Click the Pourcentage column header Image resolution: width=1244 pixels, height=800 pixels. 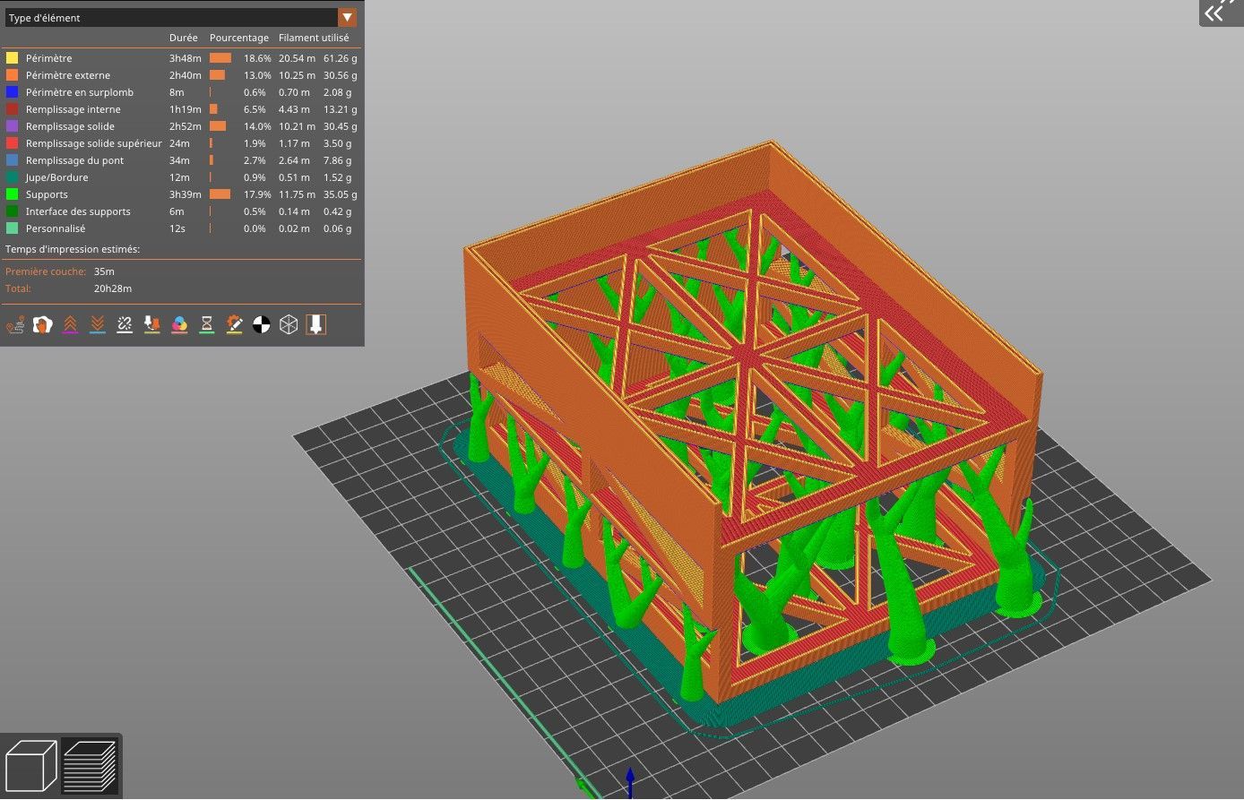pyautogui.click(x=239, y=38)
